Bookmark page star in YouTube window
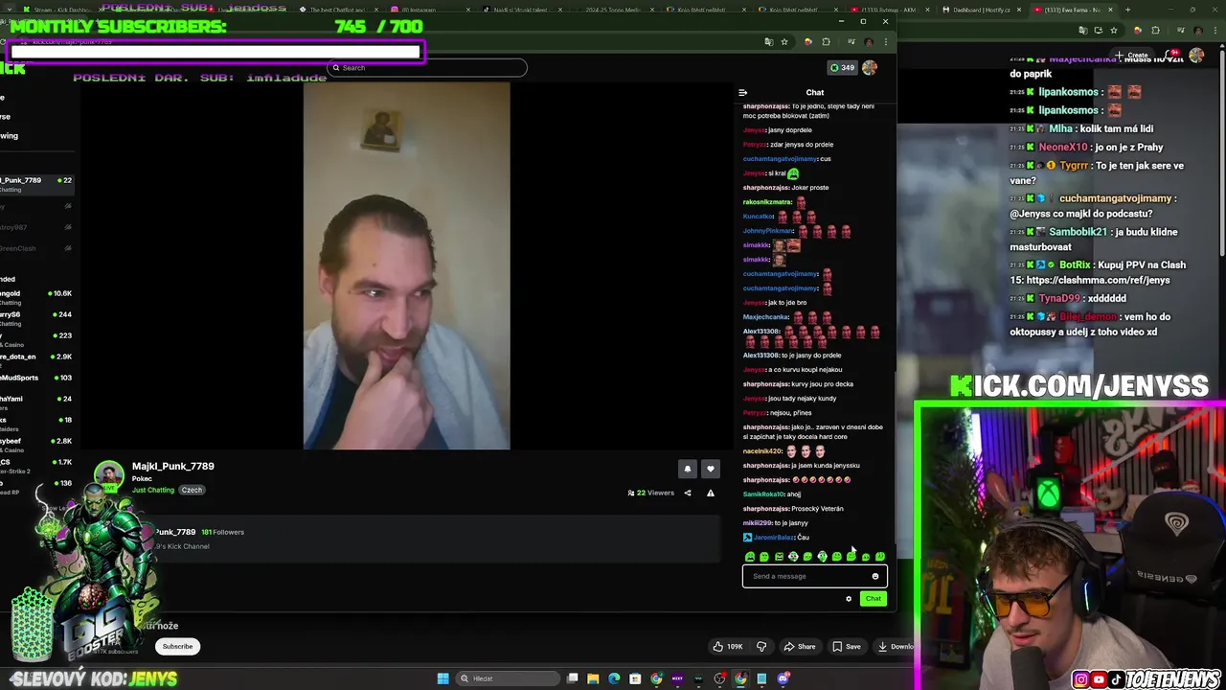 click(1115, 32)
